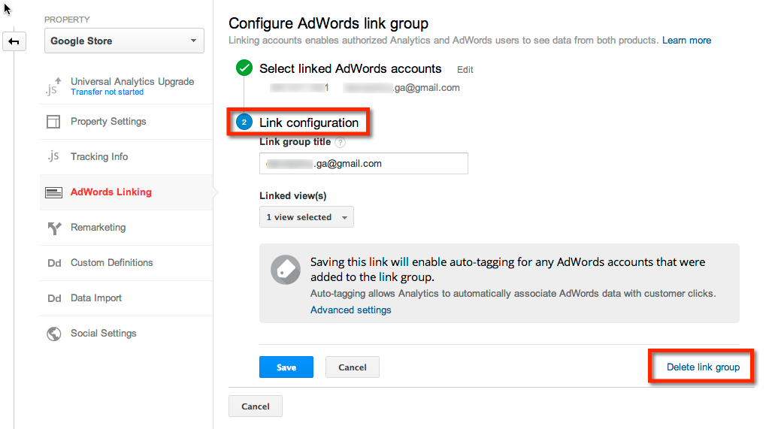
Task: Click the Custom Definitions Dd icon
Action: click(x=54, y=263)
